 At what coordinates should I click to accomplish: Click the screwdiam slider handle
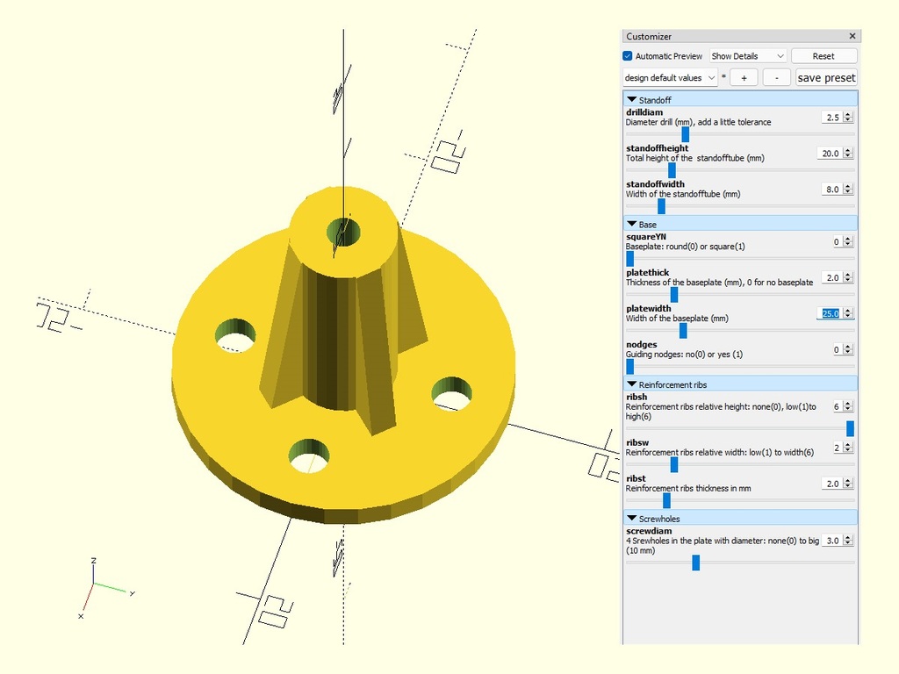tap(695, 563)
